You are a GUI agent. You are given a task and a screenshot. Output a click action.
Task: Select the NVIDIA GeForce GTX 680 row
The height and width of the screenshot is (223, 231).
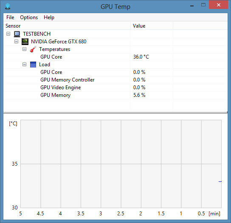59,42
